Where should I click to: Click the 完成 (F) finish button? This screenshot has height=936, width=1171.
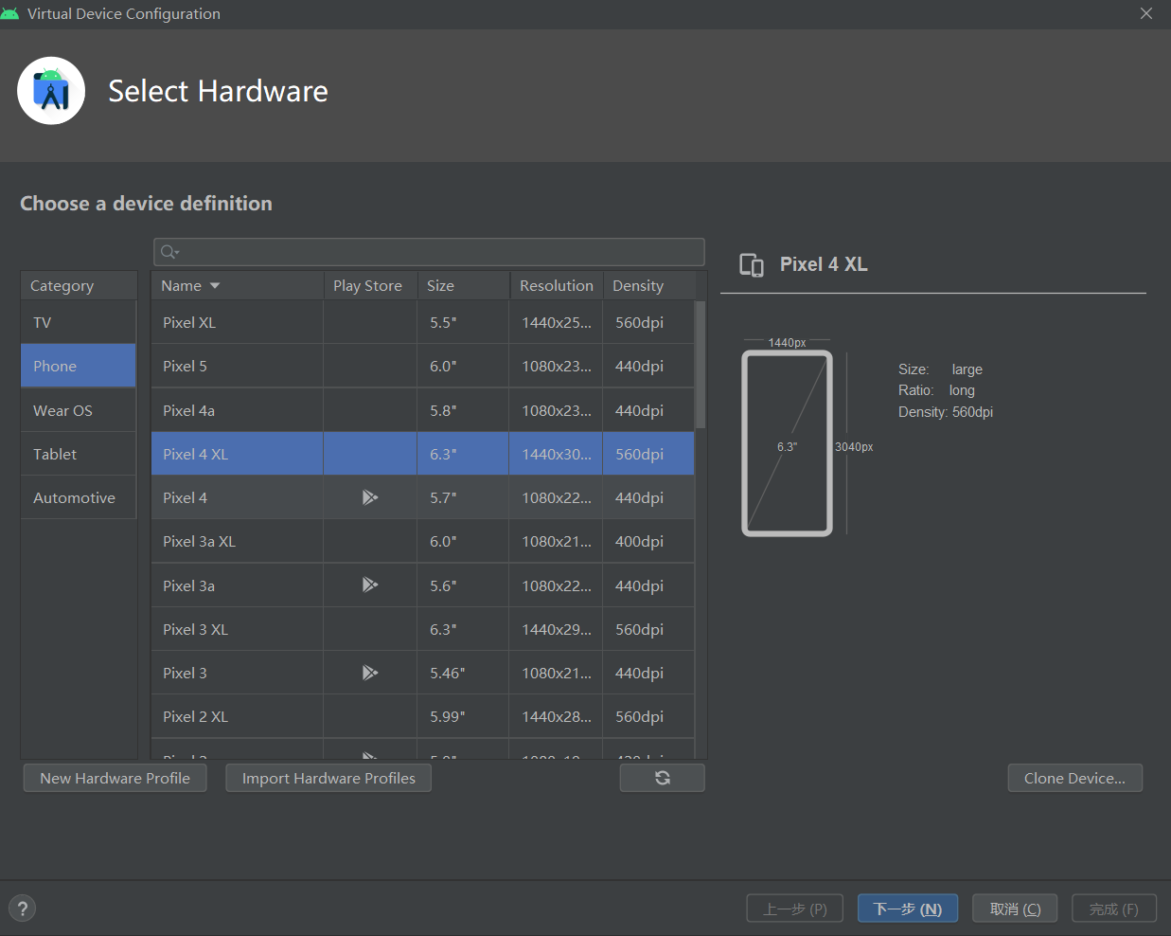tap(1113, 909)
